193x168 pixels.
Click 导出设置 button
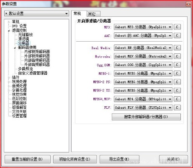point(119,159)
